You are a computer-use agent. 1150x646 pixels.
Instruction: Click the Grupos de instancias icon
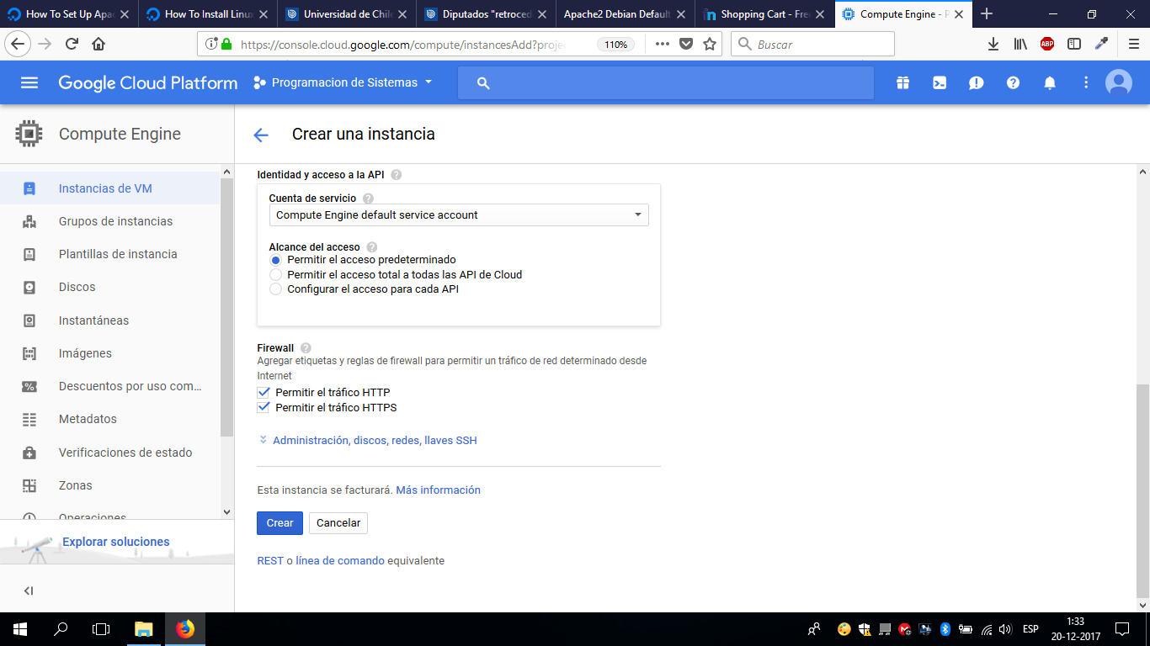[29, 221]
